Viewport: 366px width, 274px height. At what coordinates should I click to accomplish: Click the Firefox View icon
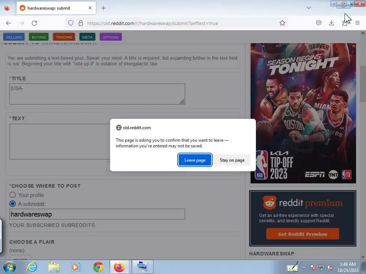pos(7,8)
